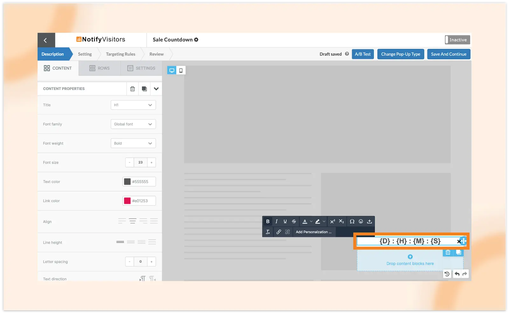509x314 pixels.
Task: Open the Link color swatch #e01253
Action: click(x=127, y=201)
